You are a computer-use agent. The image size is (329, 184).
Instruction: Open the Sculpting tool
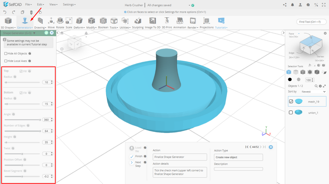pyautogui.click(x=138, y=23)
